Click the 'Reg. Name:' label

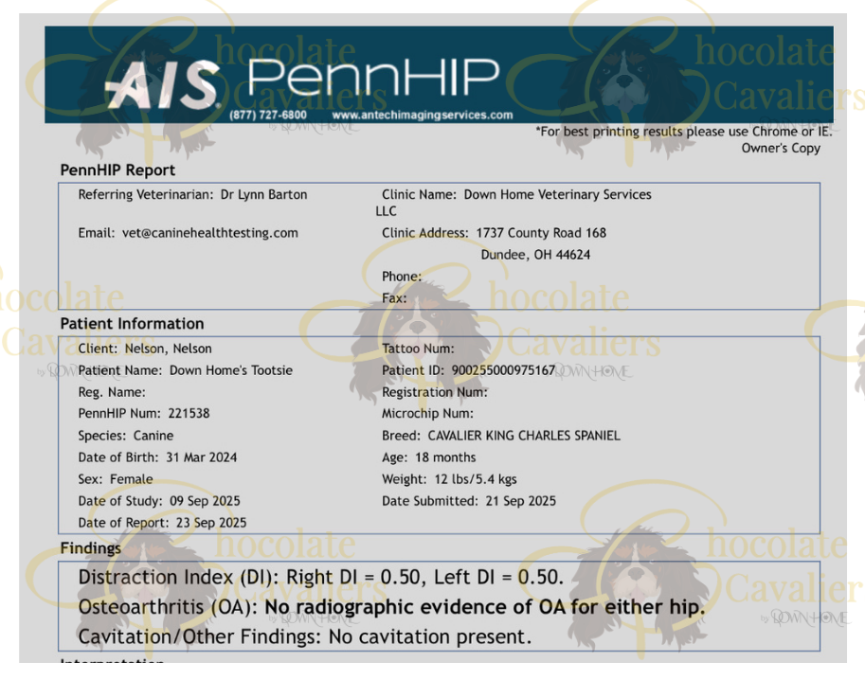[x=112, y=393]
